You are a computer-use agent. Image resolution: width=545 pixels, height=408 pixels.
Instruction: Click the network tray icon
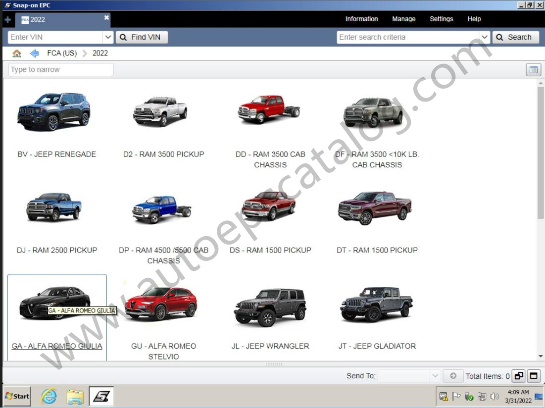(x=482, y=396)
